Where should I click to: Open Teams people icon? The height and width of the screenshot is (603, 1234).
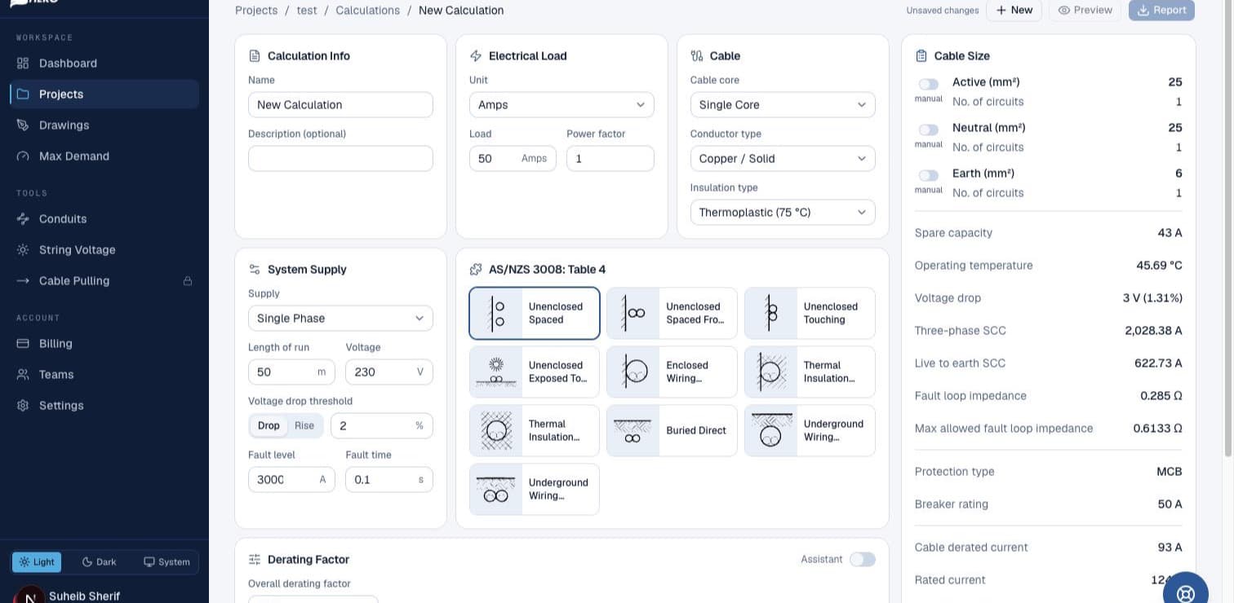[x=23, y=374]
